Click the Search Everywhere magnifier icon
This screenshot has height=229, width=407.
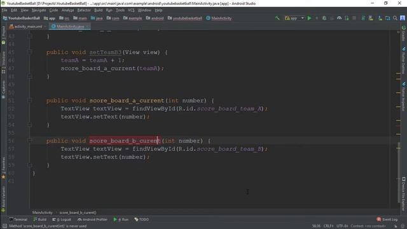pos(395,18)
